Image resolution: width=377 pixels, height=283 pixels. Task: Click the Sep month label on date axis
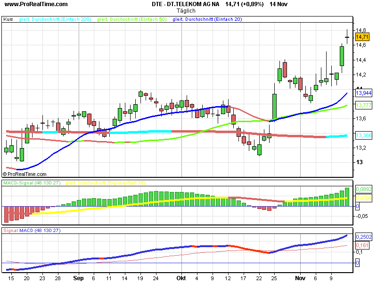point(78,278)
